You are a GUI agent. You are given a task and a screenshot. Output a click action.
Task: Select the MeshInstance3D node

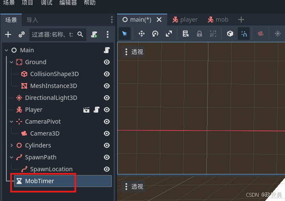point(54,86)
